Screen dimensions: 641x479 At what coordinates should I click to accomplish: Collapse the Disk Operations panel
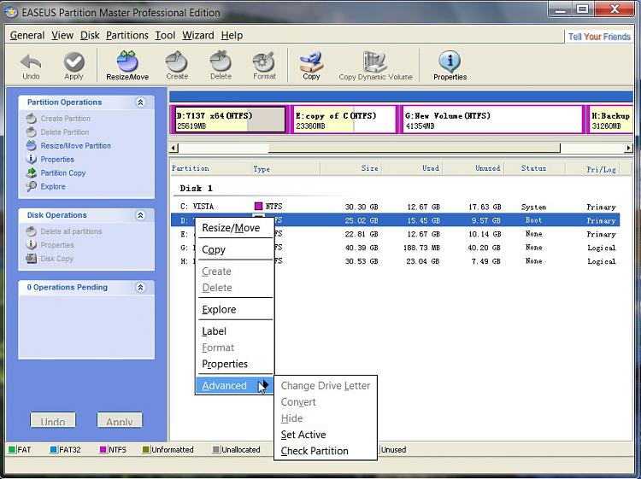(140, 215)
